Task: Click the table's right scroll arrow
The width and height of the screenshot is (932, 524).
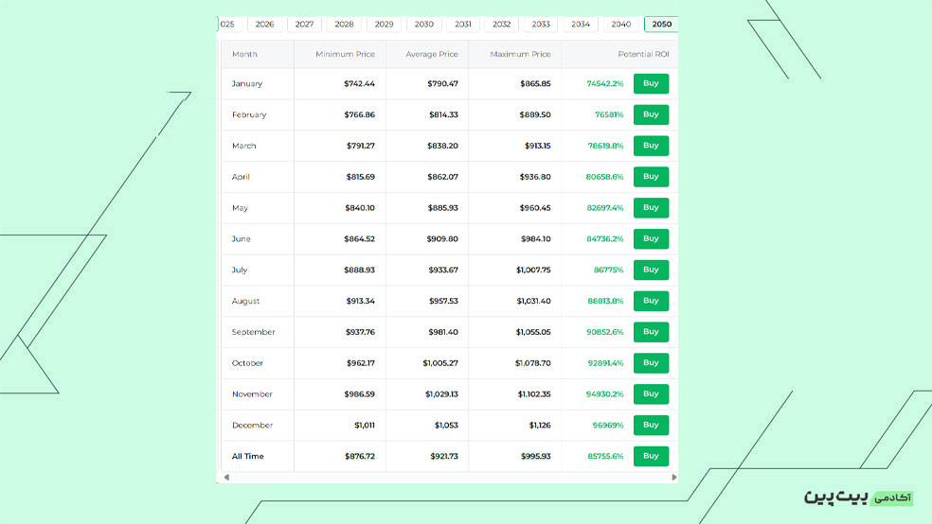Action: click(674, 477)
